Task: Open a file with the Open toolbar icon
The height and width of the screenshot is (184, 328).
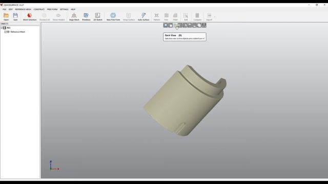Action: click(6, 17)
